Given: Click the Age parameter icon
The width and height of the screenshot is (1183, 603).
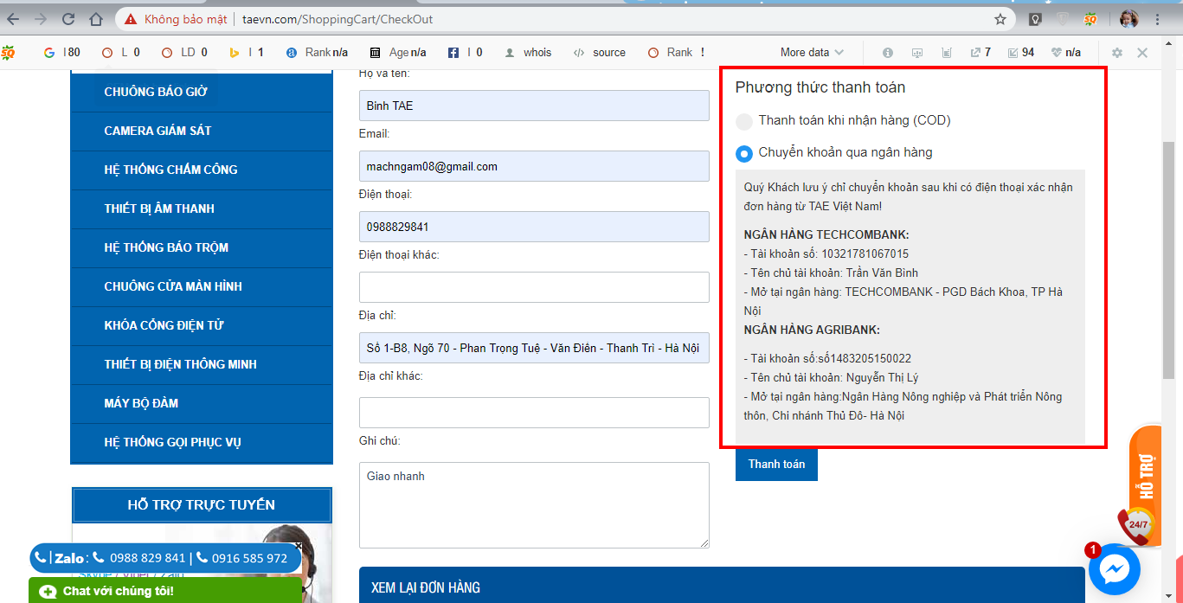Looking at the screenshot, I should click(375, 53).
